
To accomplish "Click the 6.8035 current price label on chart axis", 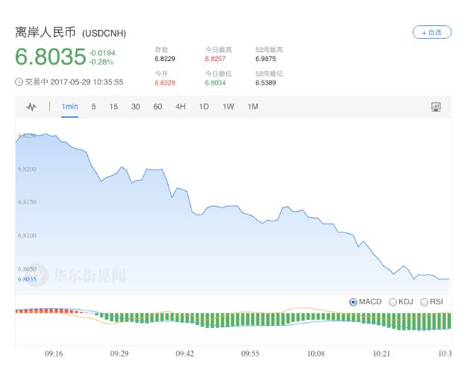I will pyautogui.click(x=26, y=280).
